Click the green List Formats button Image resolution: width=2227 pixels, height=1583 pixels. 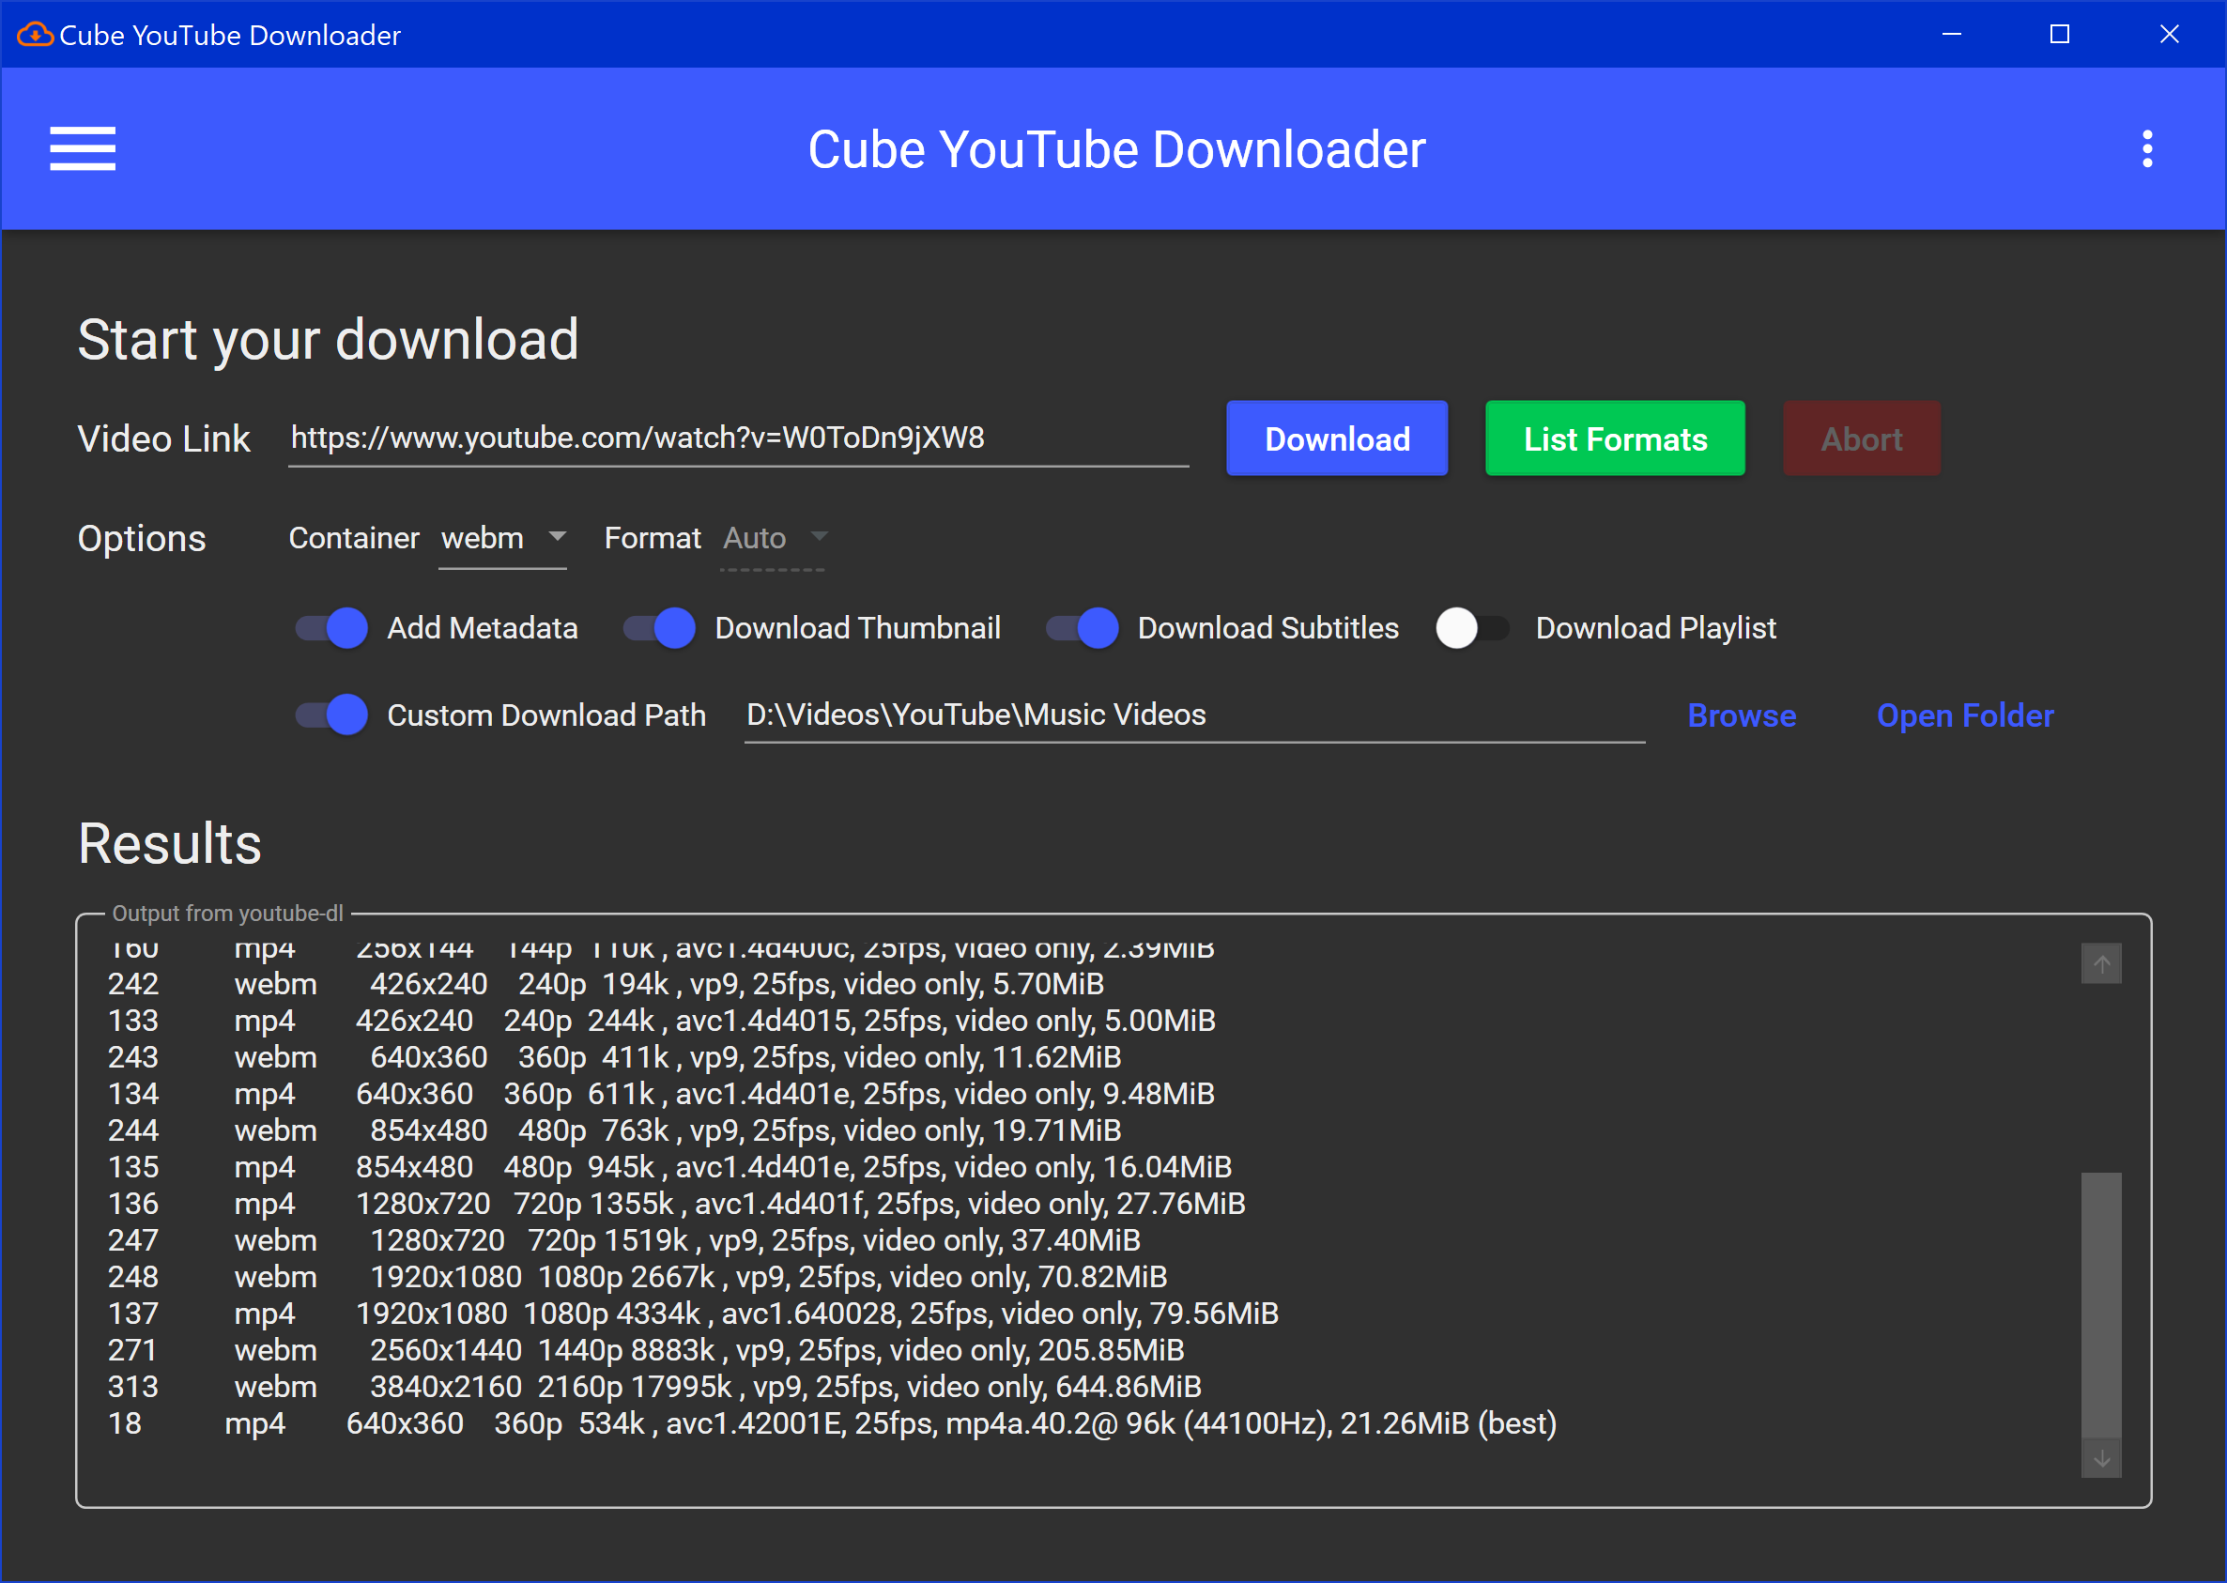[x=1614, y=438]
